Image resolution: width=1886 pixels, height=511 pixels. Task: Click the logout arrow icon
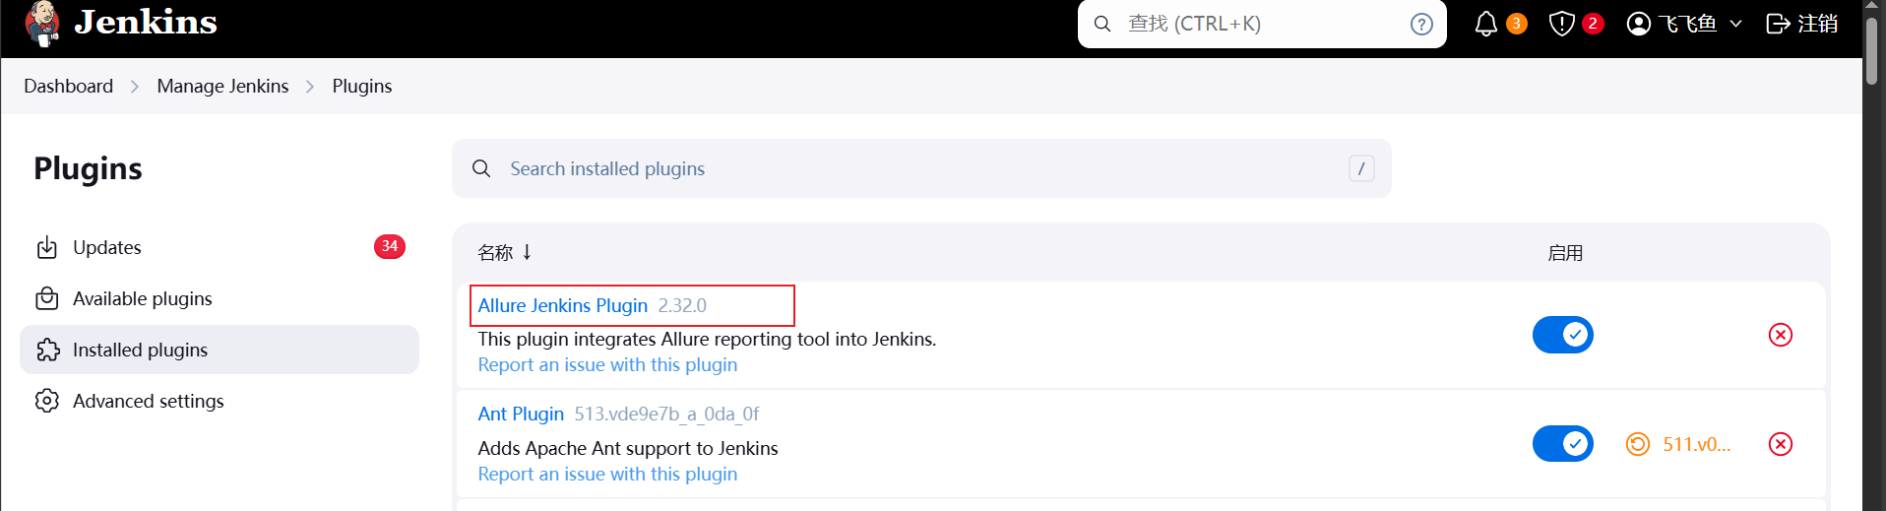(1778, 24)
